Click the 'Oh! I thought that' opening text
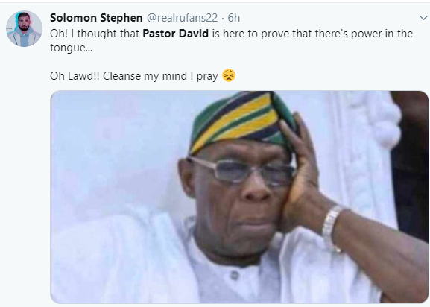The image size is (430, 307). [x=95, y=34]
